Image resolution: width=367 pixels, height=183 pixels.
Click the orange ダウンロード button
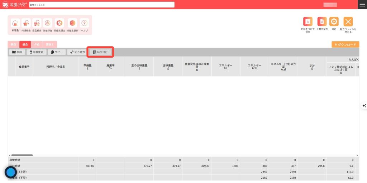point(345,45)
